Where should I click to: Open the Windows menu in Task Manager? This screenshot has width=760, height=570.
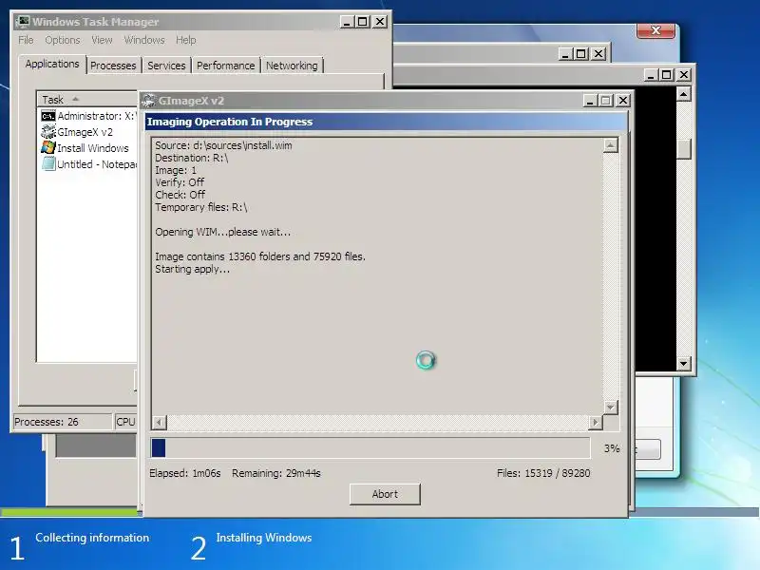(x=144, y=40)
